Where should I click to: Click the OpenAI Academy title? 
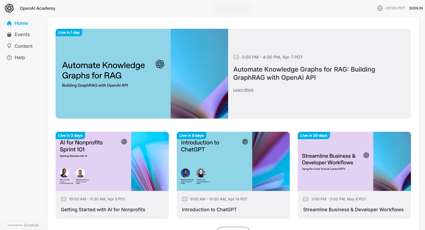click(x=38, y=8)
